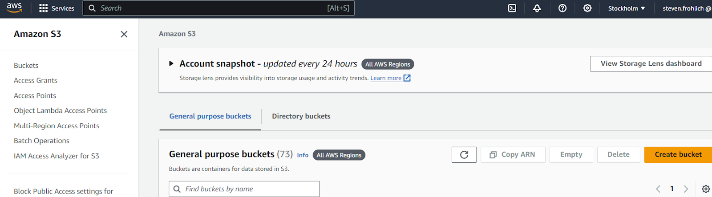Open the Stockholm region dropdown
712x197 pixels.
tap(627, 8)
